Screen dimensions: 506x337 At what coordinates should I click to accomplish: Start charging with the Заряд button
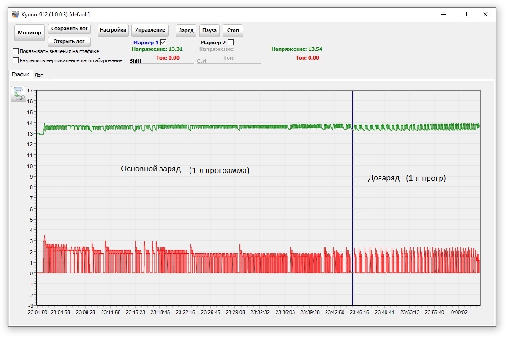(x=186, y=31)
